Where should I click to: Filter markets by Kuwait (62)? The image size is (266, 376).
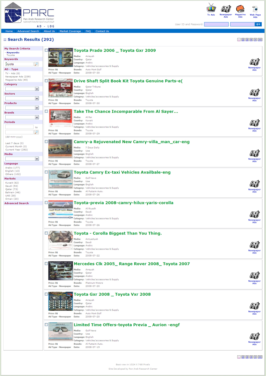pos(12,183)
